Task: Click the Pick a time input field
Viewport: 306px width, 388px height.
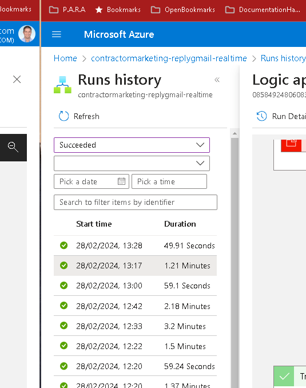Action: pos(169,181)
